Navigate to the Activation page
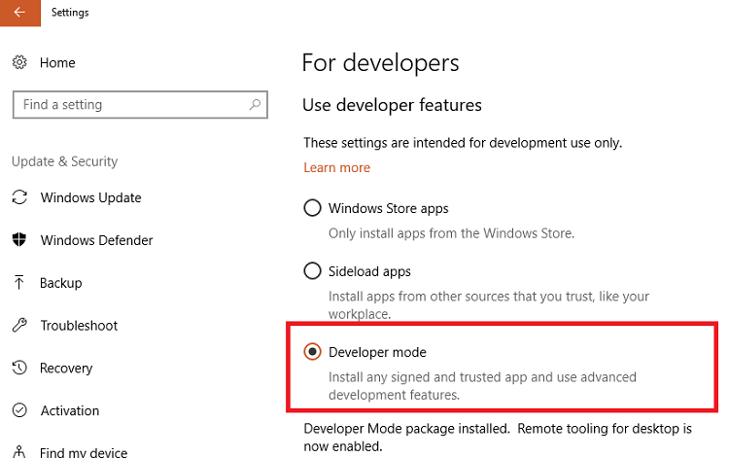 click(x=70, y=411)
